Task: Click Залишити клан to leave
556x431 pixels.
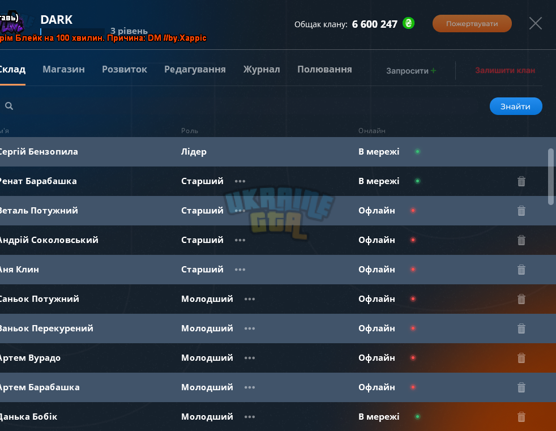Action: coord(505,70)
